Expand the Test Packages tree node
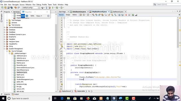The image size is (181, 101). (7, 20)
